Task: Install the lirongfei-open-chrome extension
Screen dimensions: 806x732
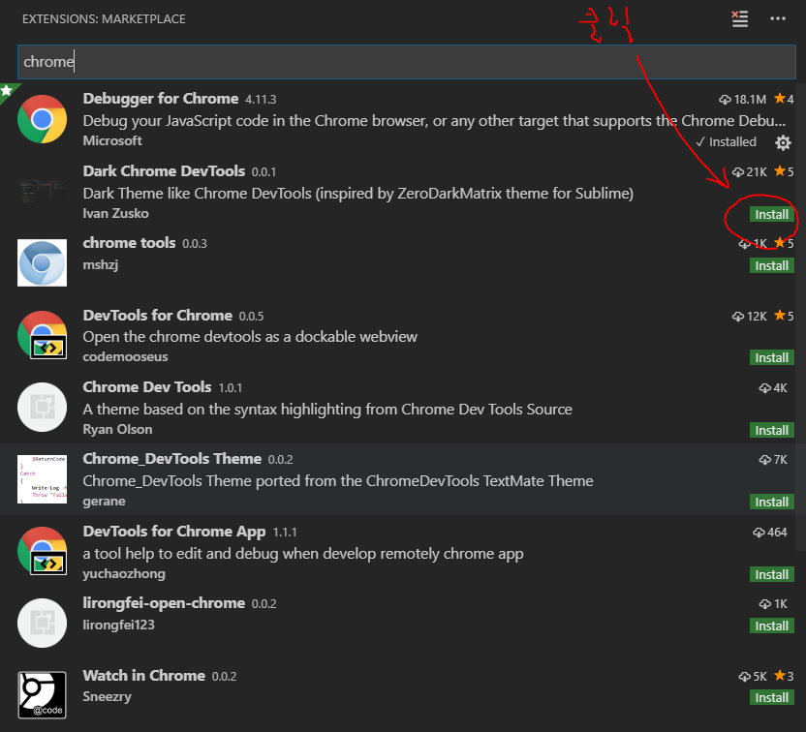Action: click(771, 625)
